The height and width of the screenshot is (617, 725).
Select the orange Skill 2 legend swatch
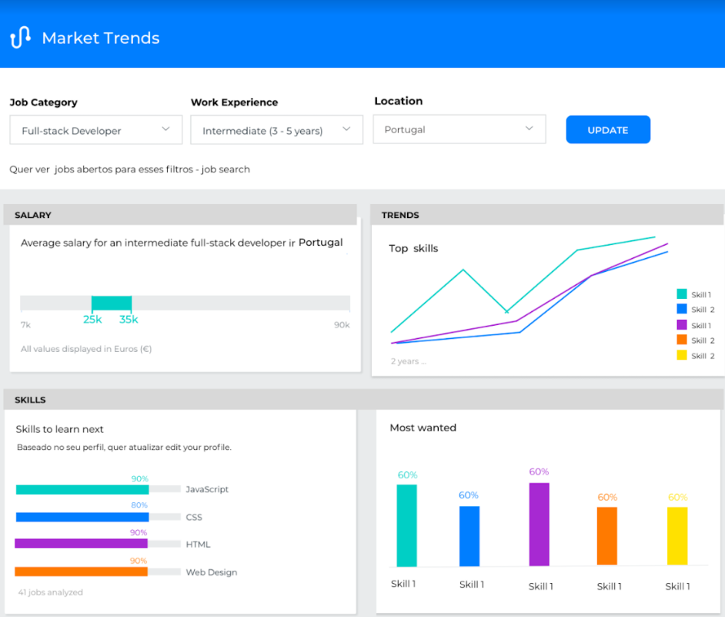(x=682, y=340)
